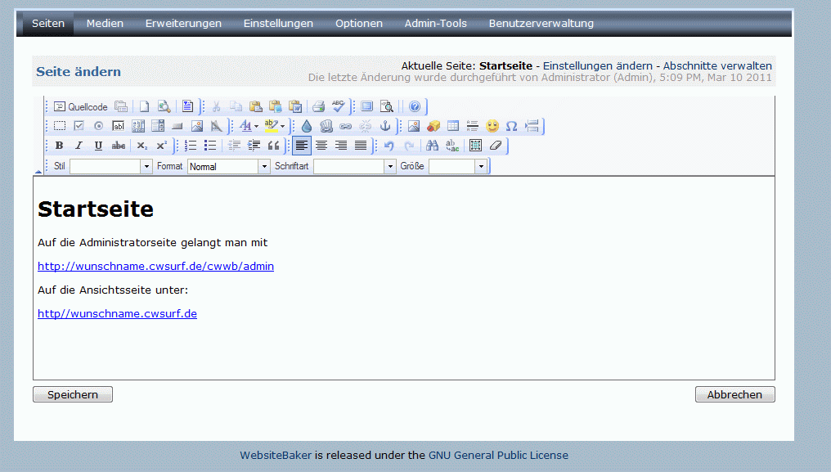Viewport: 831px width, 472px height.
Task: Insert or edit a hyperlink
Action: click(x=345, y=126)
